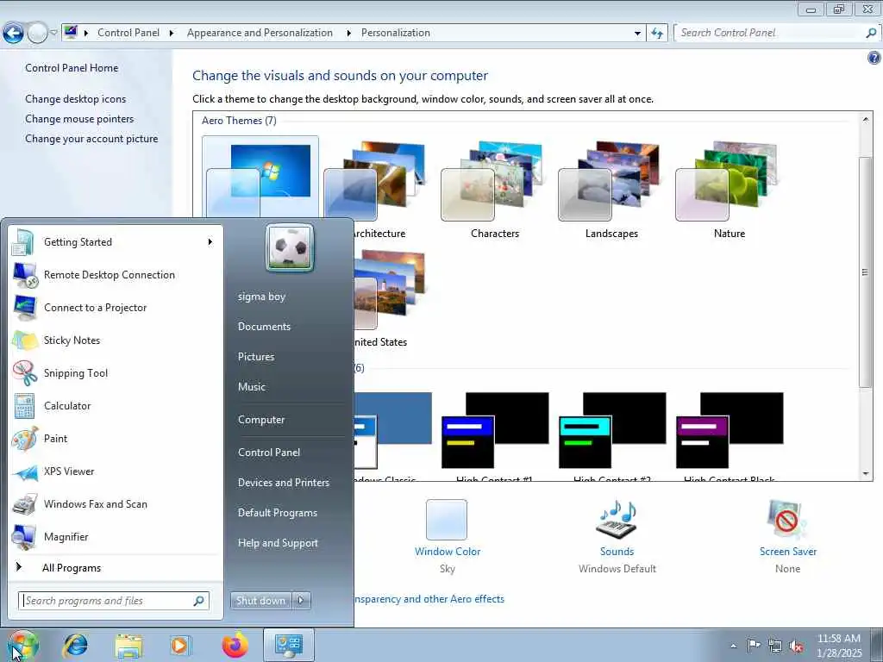Open Help and Support

[278, 543]
